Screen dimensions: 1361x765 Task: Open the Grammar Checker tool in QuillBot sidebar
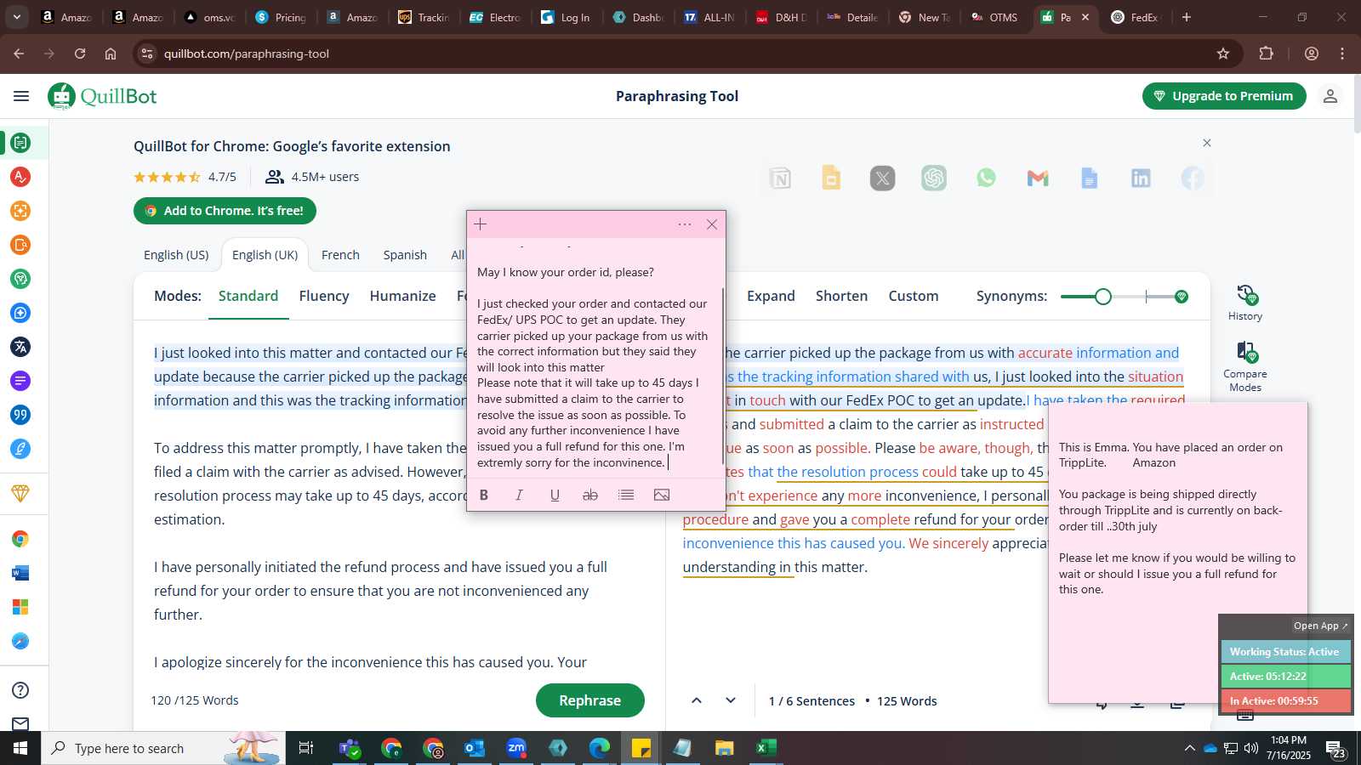pyautogui.click(x=20, y=177)
